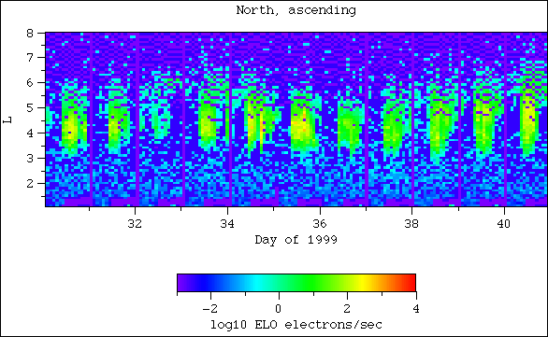Click the y-axis tick label '4'
The image size is (548, 337).
click(x=30, y=133)
